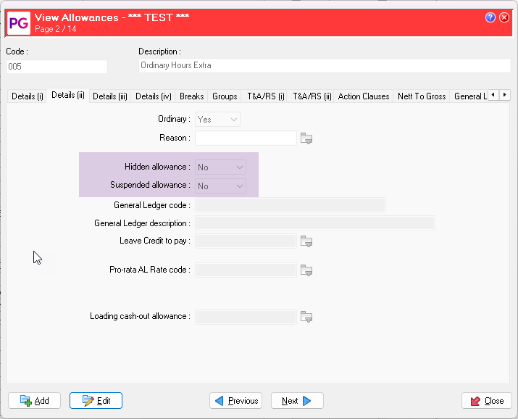Open the Nett To Gross tab
The image size is (518, 419).
422,96
